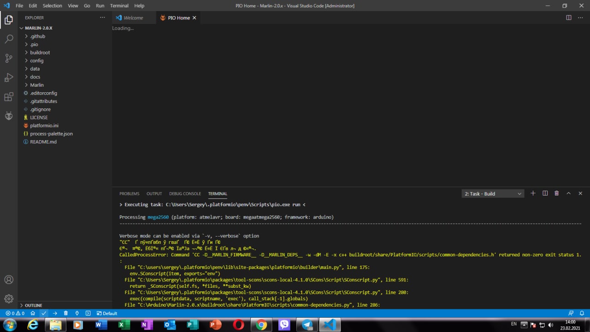Switch to the Welcome tab
Viewport: 590px width, 332px height.
coord(133,18)
